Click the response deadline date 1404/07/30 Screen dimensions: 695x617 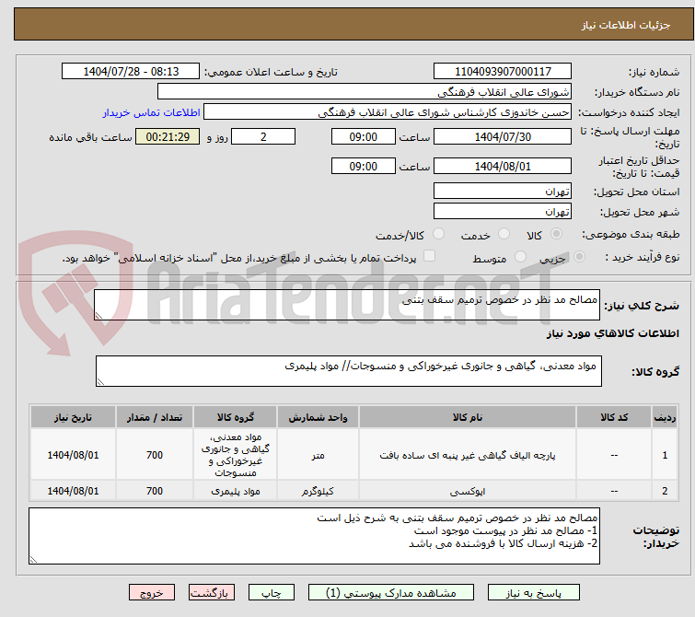(503, 136)
